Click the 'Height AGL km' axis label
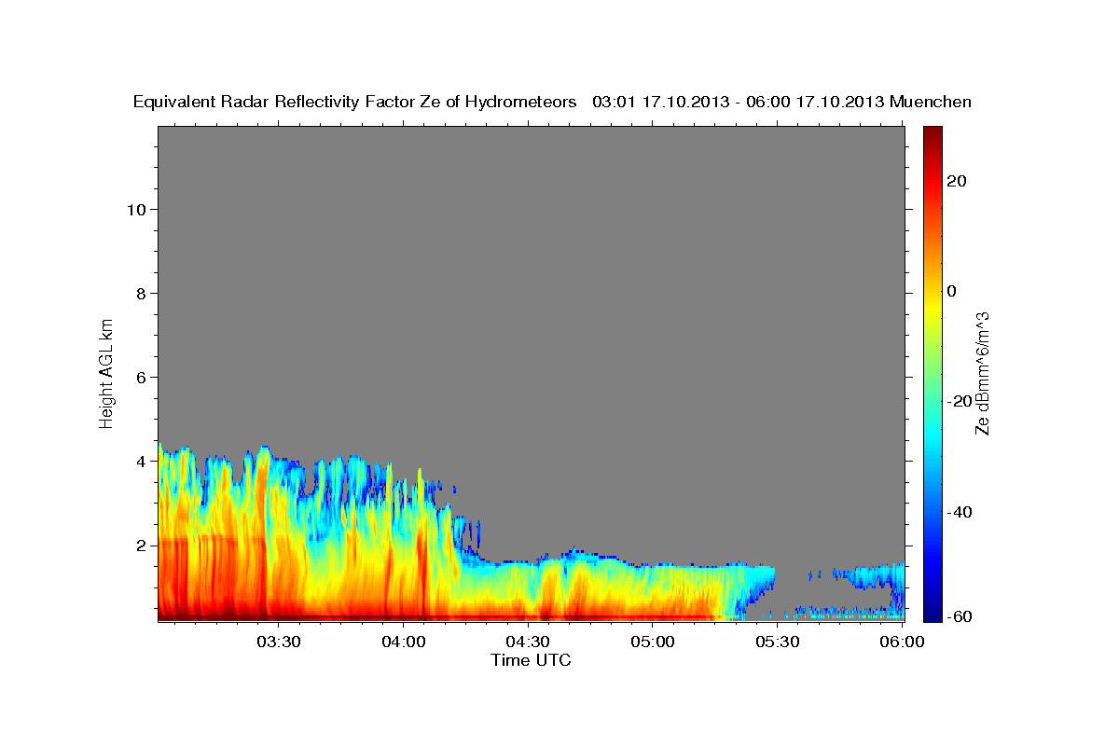The height and width of the screenshot is (746, 1119). click(x=107, y=372)
